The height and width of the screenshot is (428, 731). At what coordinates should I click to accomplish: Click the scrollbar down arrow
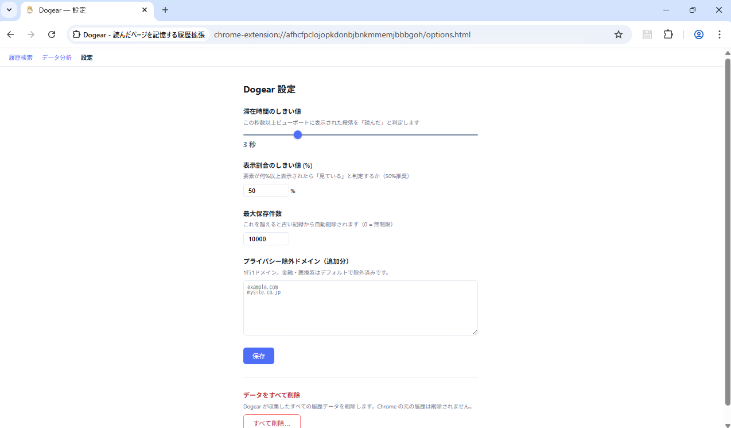click(728, 425)
